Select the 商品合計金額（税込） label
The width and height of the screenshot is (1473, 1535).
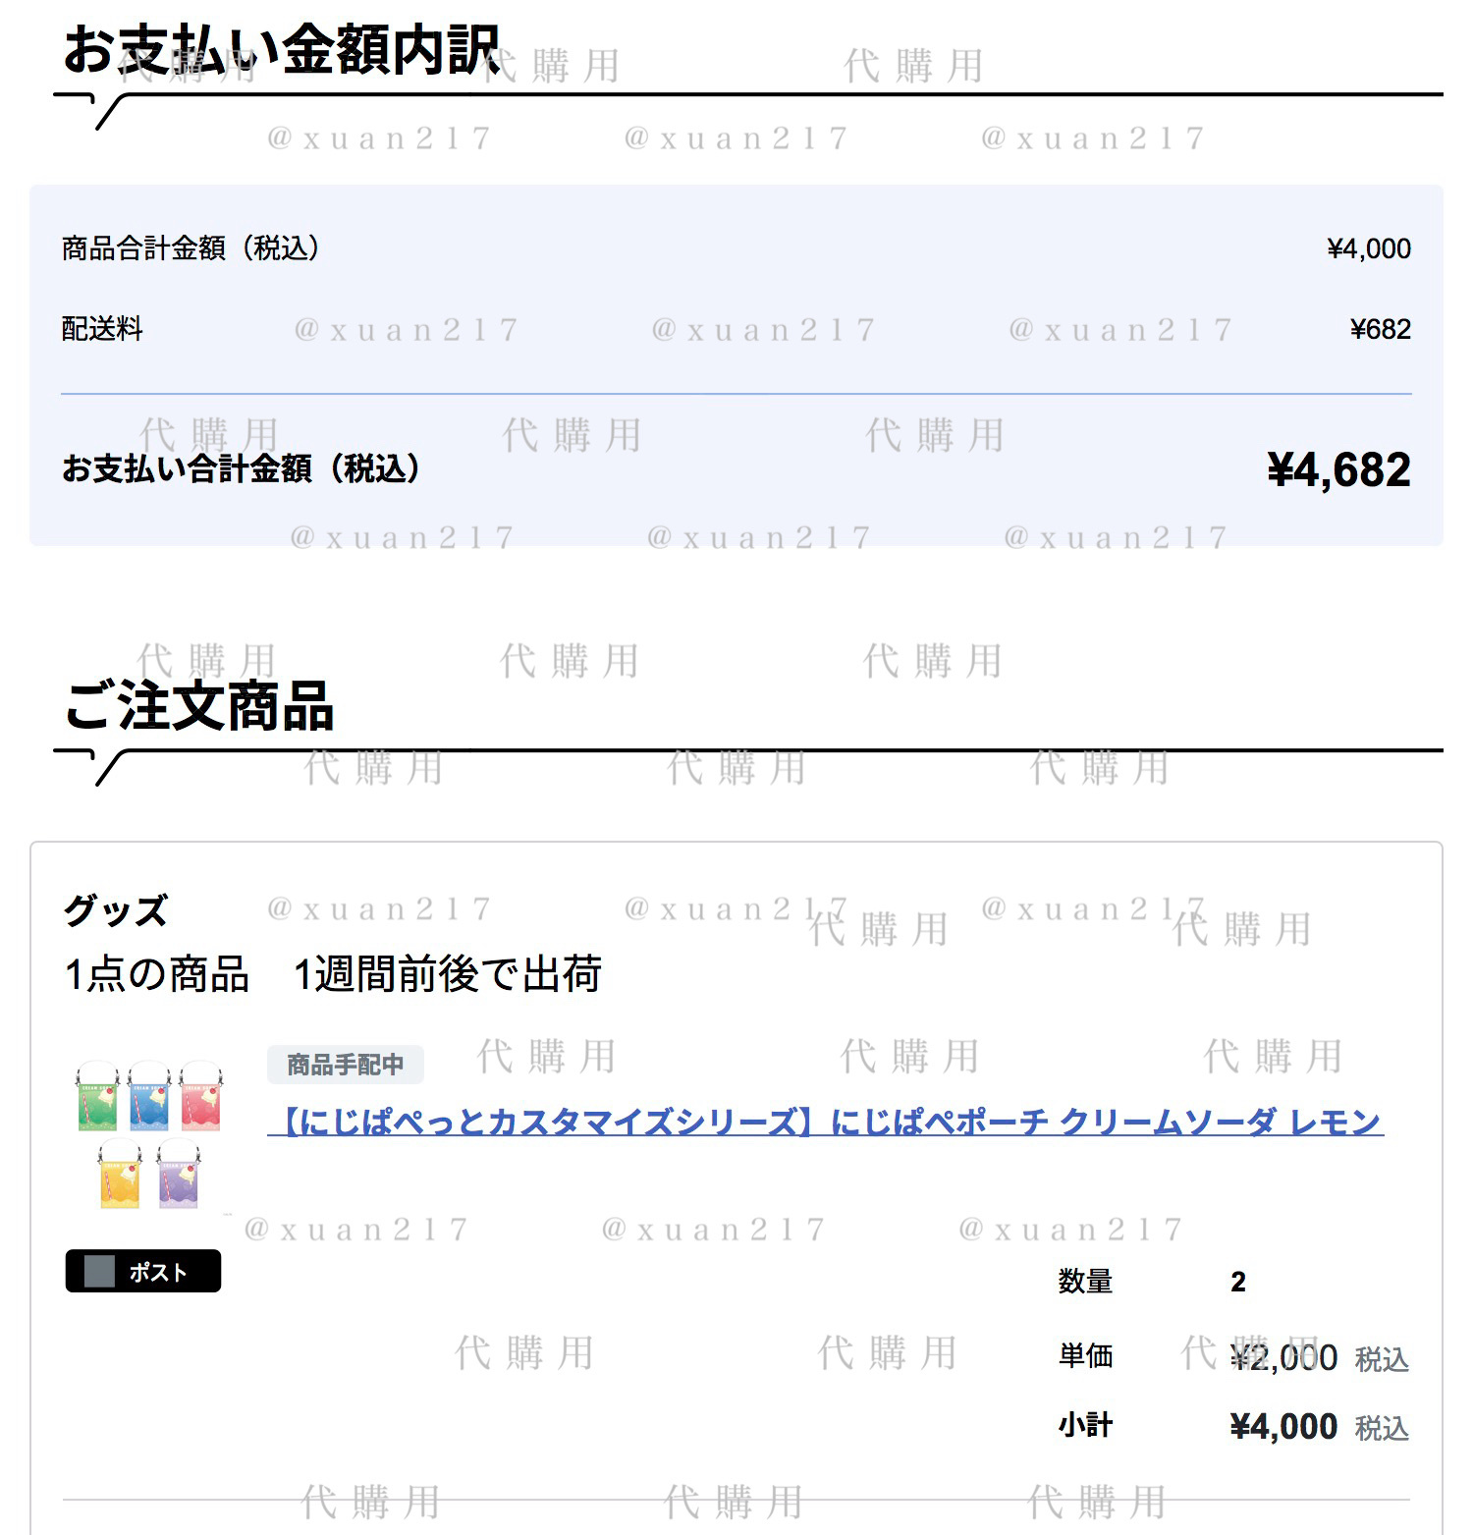click(191, 248)
